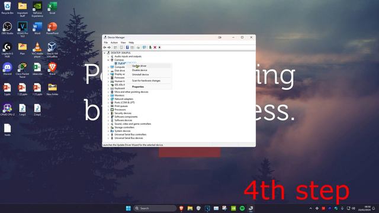Expand the Network adapters category
Viewport: 379px width, 213px height.
pyautogui.click(x=108, y=99)
